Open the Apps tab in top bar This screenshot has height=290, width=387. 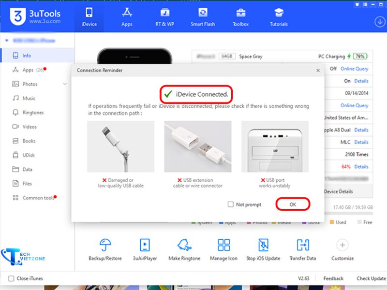[x=127, y=17]
